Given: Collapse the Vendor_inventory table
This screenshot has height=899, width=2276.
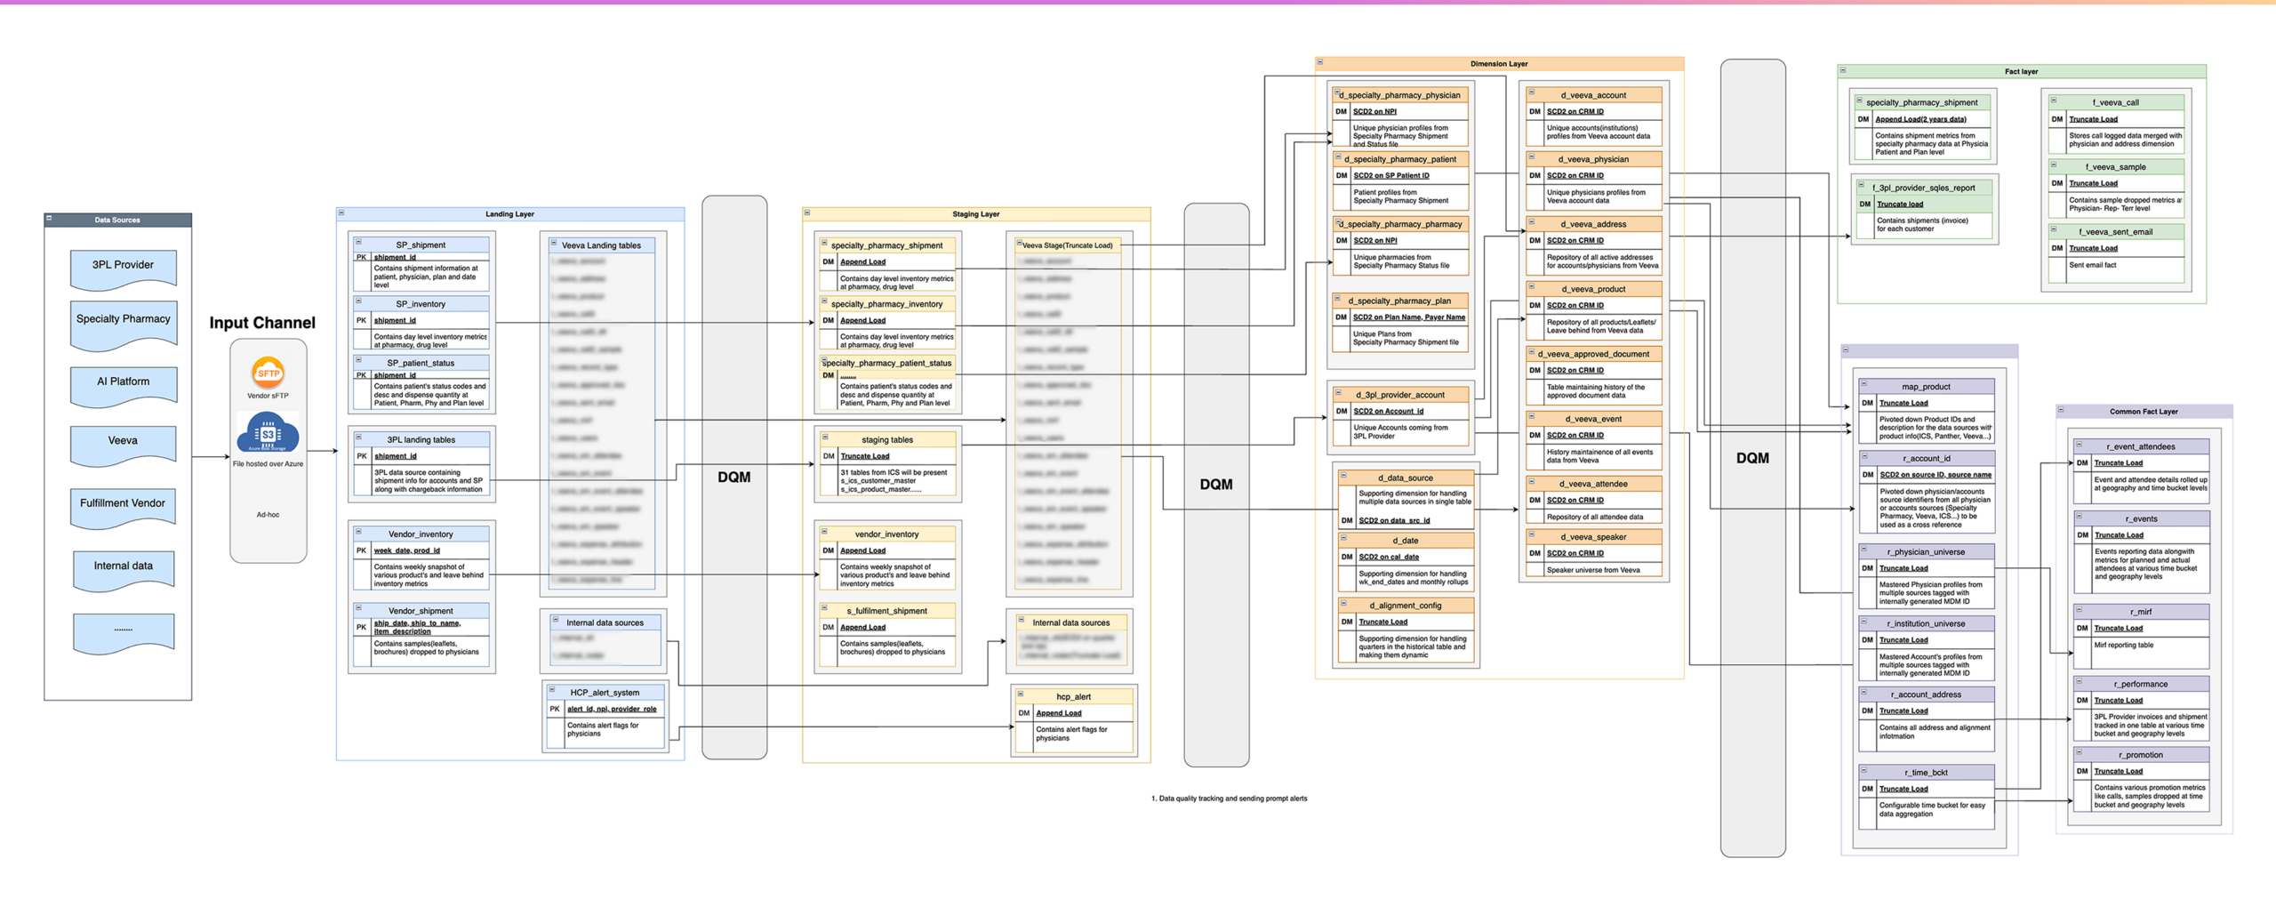Looking at the screenshot, I should coord(359,531).
